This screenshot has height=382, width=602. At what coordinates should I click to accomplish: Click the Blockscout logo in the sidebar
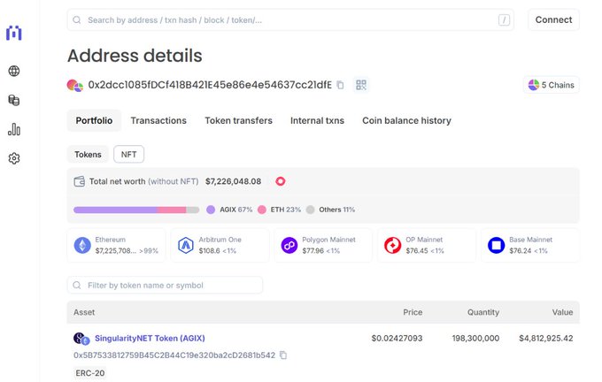point(14,33)
